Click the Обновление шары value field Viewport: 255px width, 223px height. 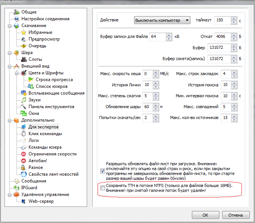148,107
